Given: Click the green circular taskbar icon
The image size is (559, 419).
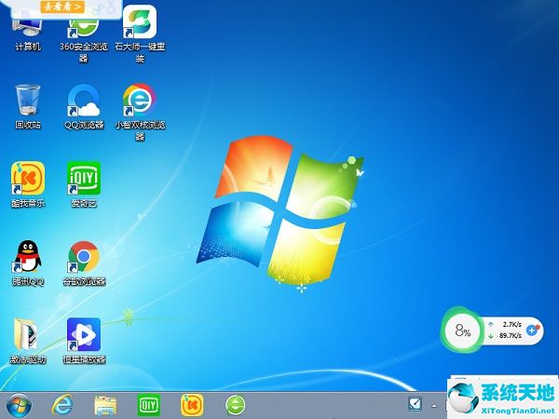Looking at the screenshot, I should click(236, 404).
